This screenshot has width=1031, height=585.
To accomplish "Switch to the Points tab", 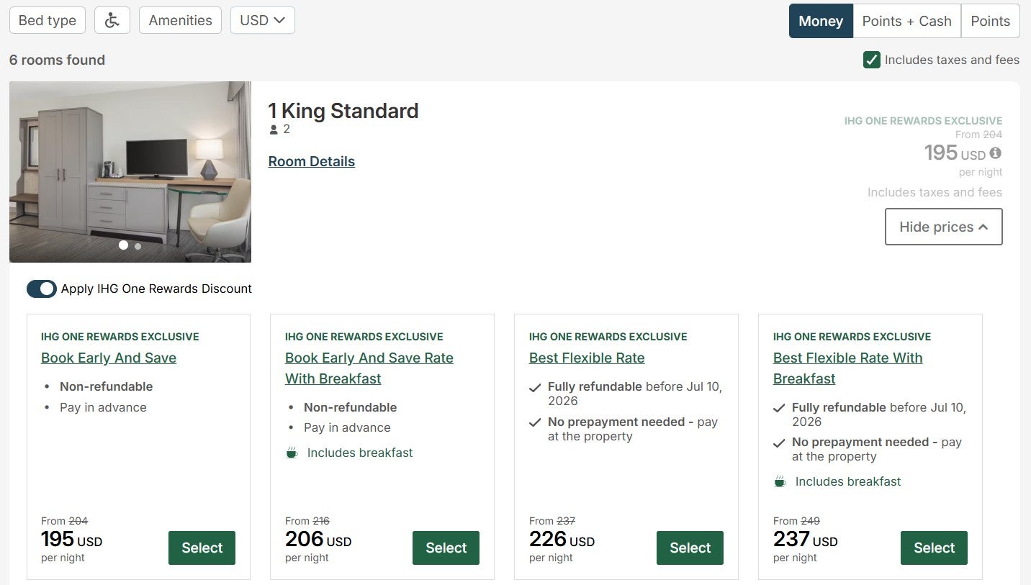I will pos(991,21).
